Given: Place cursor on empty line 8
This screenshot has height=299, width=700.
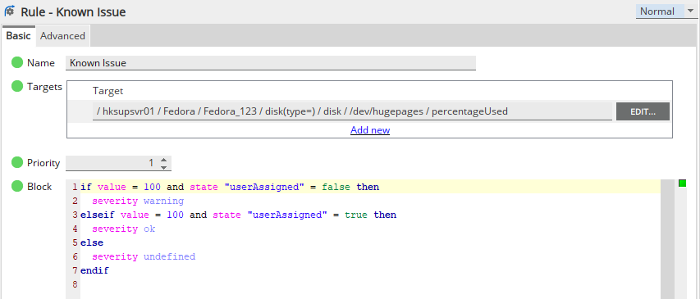Looking at the screenshot, I should (x=370, y=284).
